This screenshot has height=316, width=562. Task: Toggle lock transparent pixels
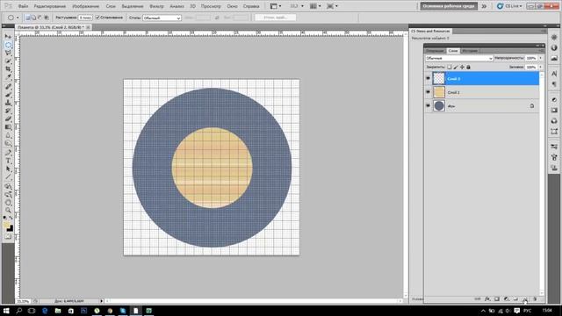tap(450, 67)
